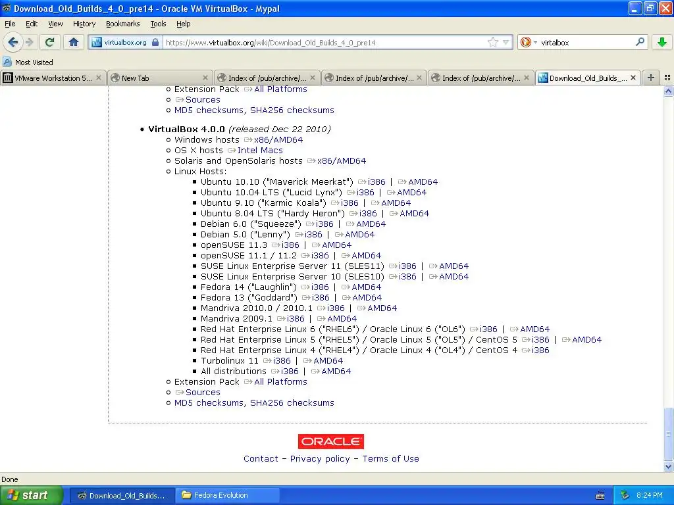Switch to the third Index of /pub/archive tab
The image size is (674, 505).
point(480,78)
